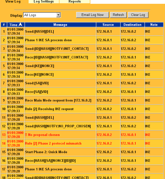165x179 pixels.
Task: Click the Email Log Now button
Action: 93,15
